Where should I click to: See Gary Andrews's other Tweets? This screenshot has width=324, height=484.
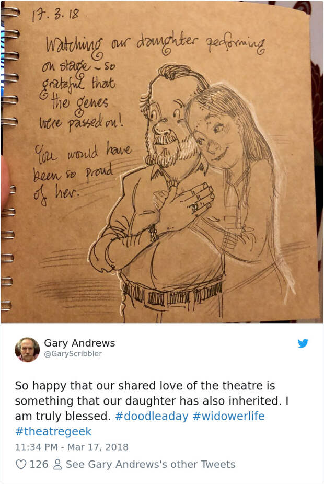pyautogui.click(x=151, y=464)
